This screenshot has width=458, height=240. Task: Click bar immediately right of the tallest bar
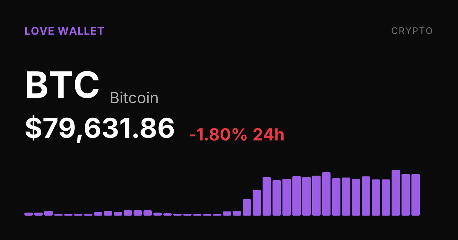tap(406, 195)
